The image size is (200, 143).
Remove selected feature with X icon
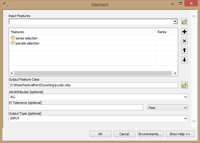tap(184, 41)
